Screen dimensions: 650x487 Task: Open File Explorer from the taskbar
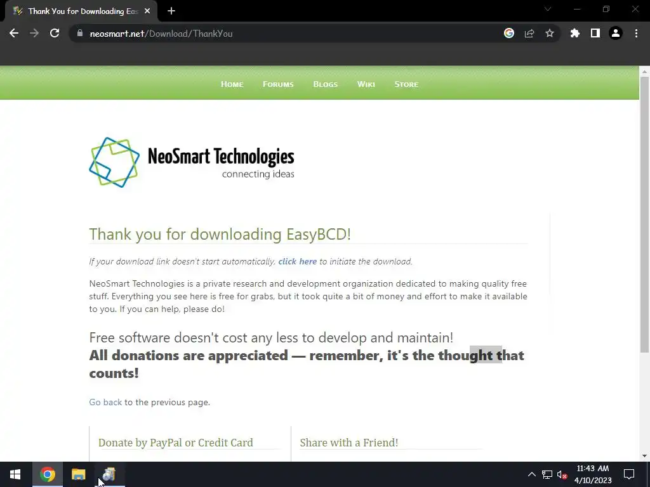tap(78, 474)
